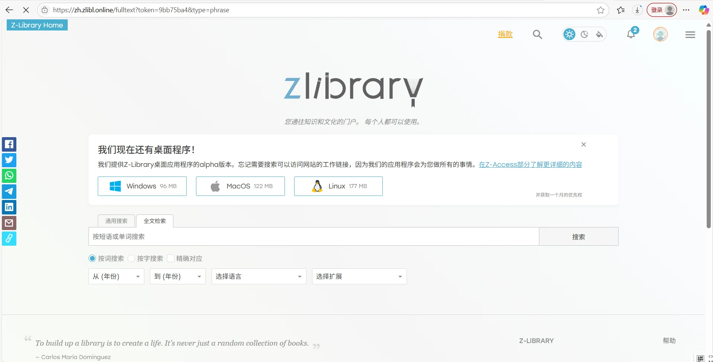Click the 搜索 search button

(x=578, y=236)
